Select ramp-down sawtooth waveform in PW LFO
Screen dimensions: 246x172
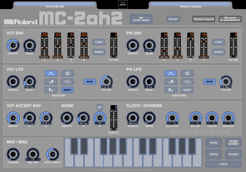pos(171,90)
